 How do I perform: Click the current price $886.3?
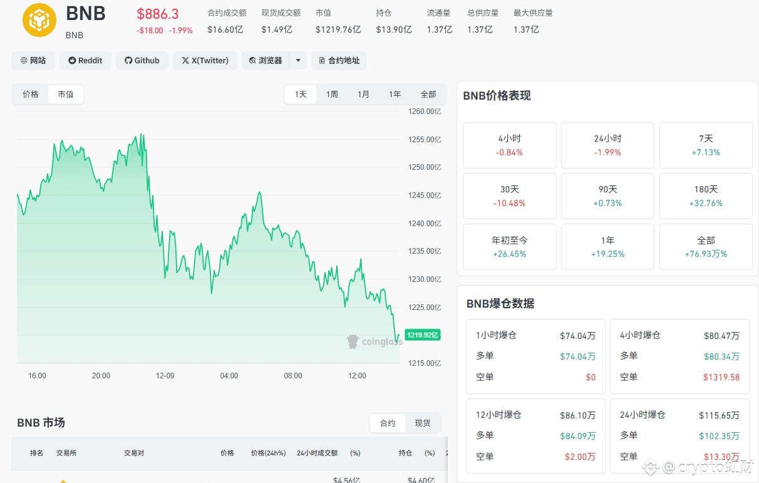pyautogui.click(x=157, y=14)
